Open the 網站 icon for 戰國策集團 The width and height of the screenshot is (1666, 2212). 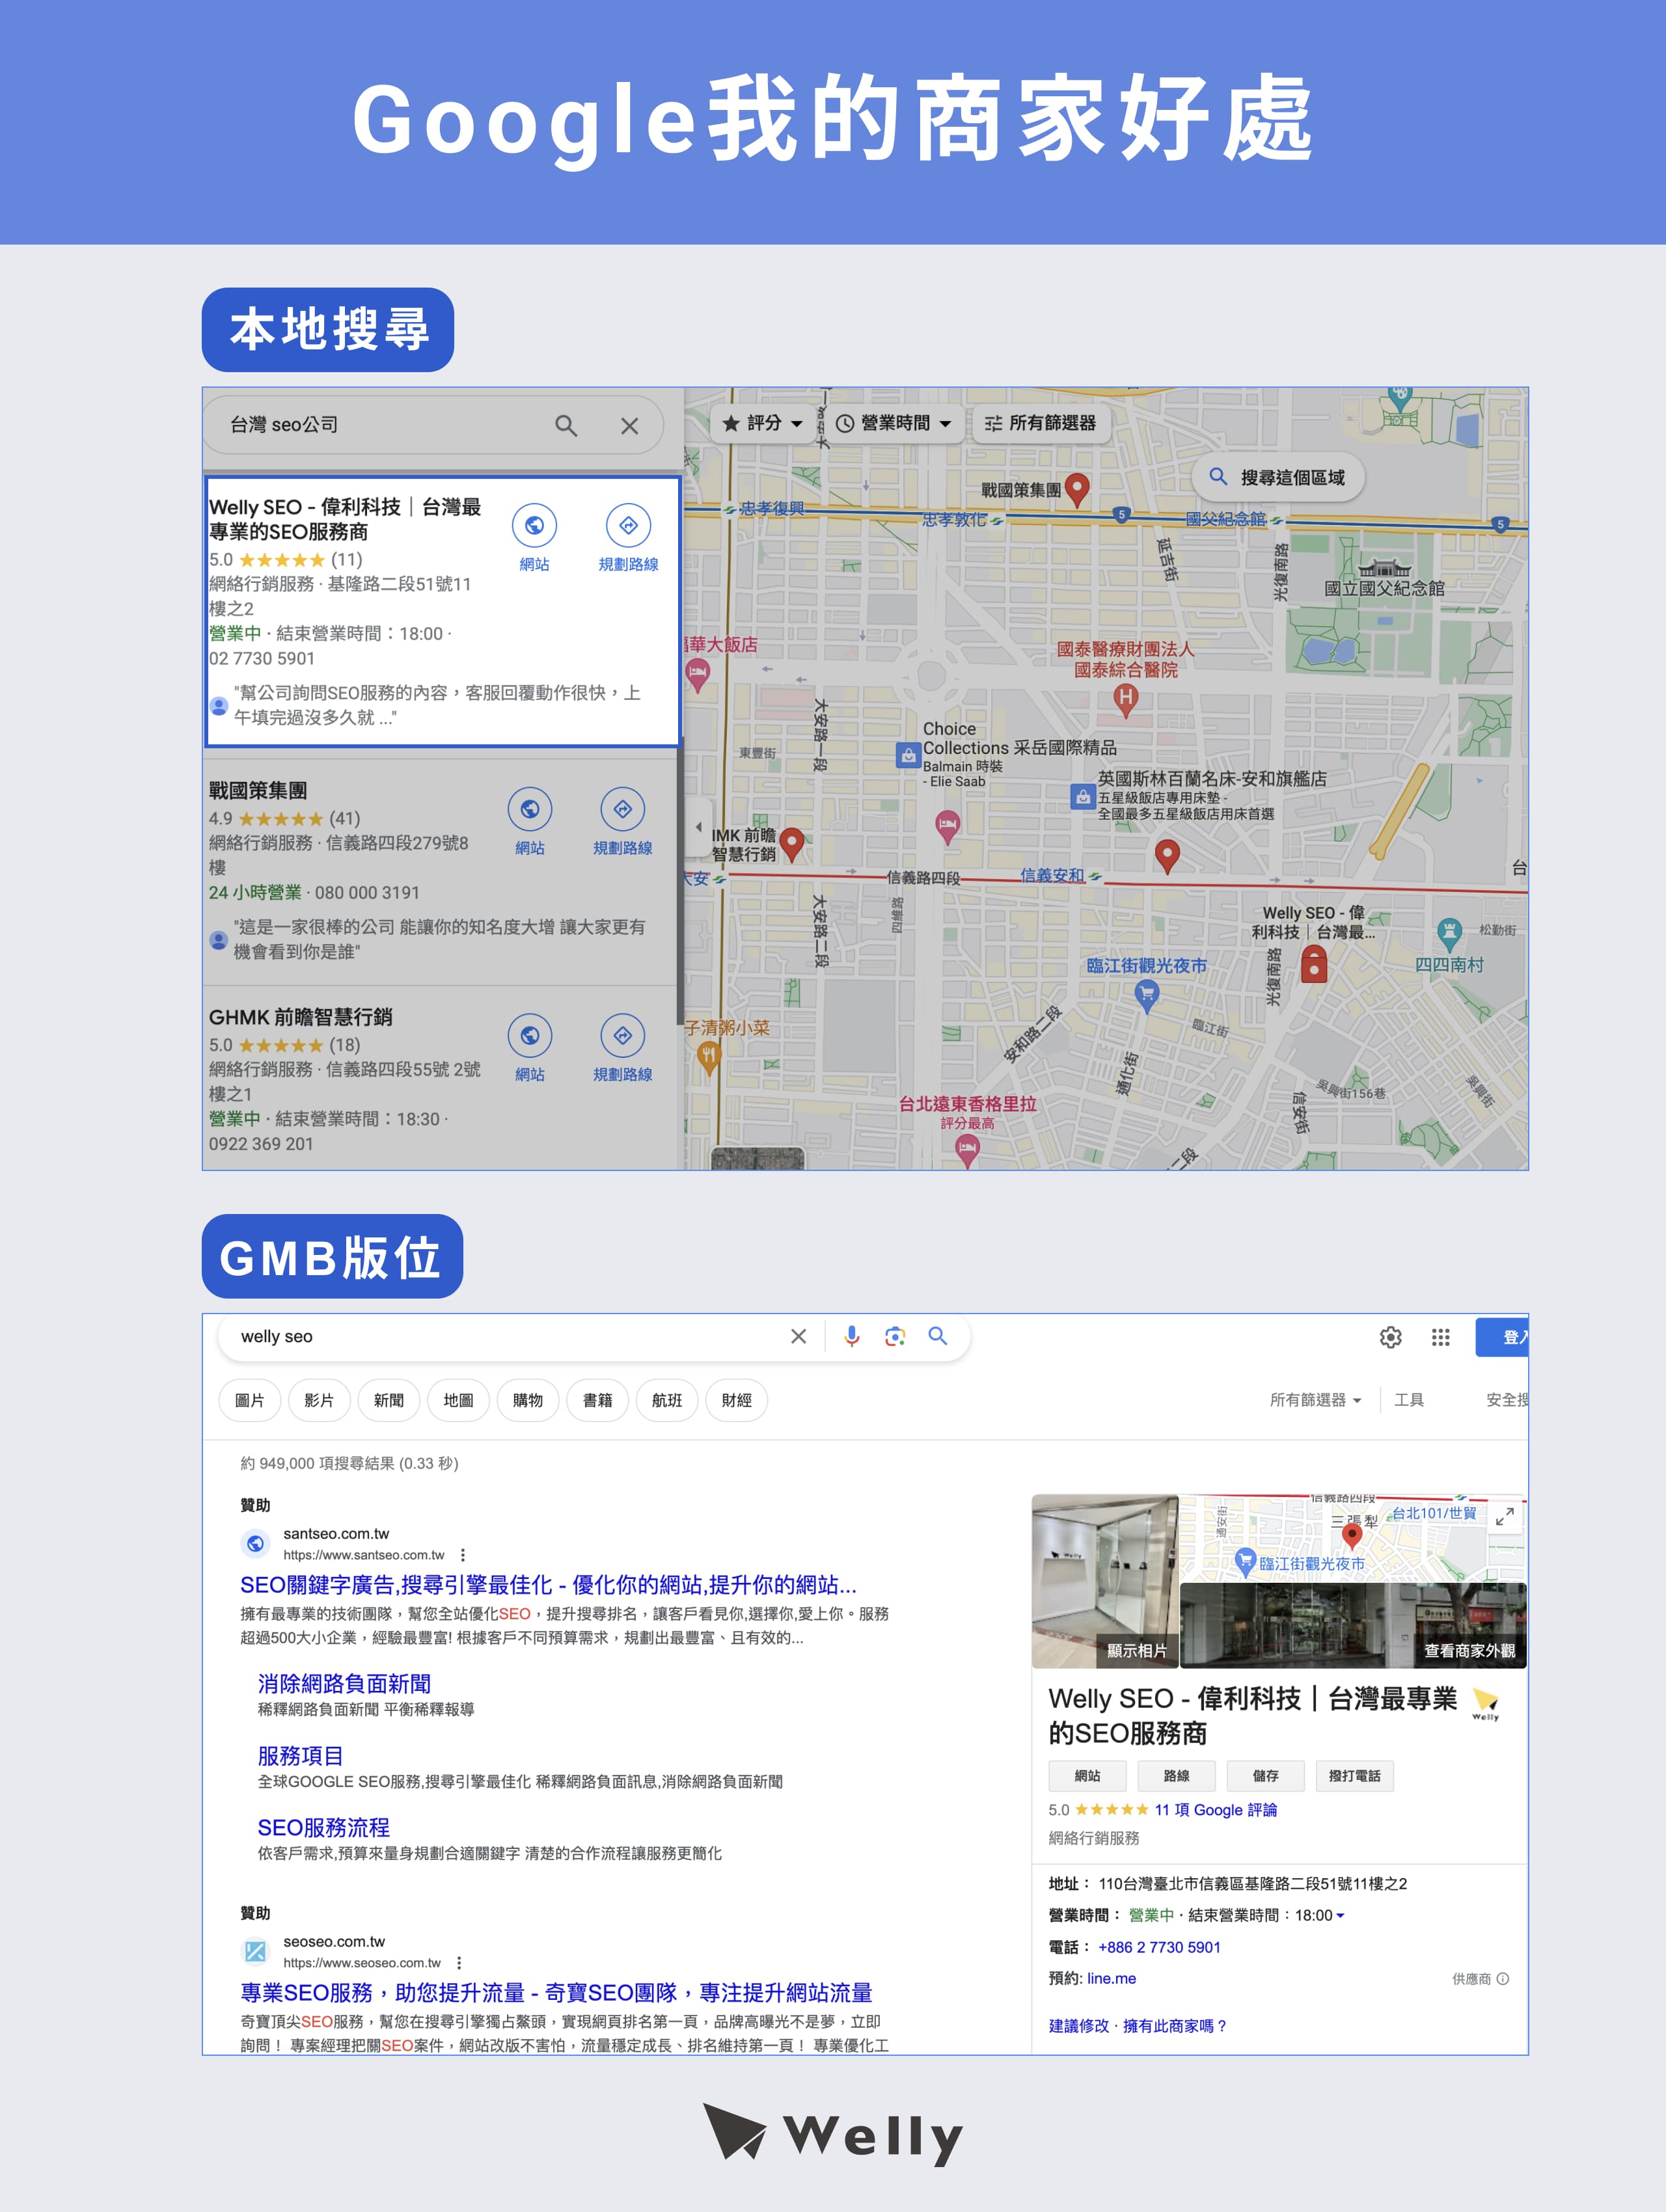(x=530, y=809)
